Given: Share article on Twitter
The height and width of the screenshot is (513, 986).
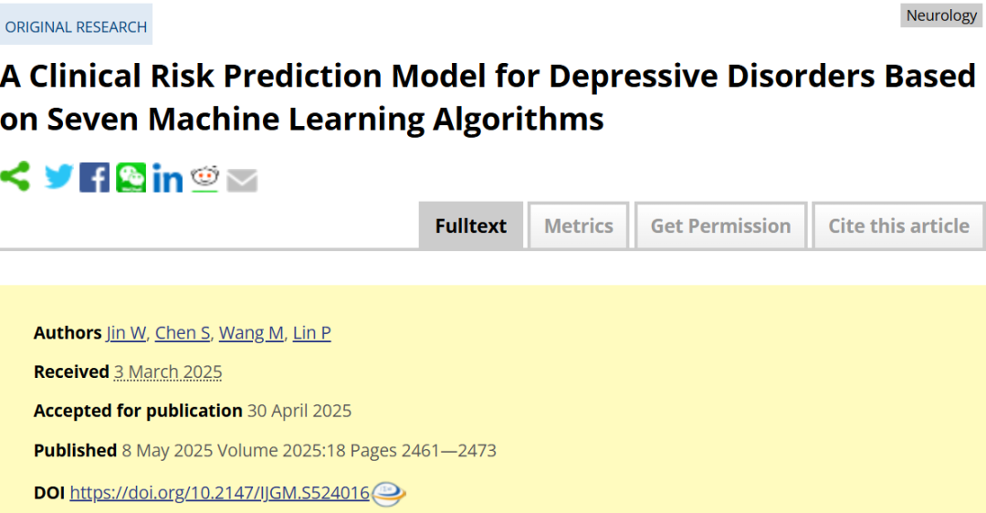Looking at the screenshot, I should [59, 177].
